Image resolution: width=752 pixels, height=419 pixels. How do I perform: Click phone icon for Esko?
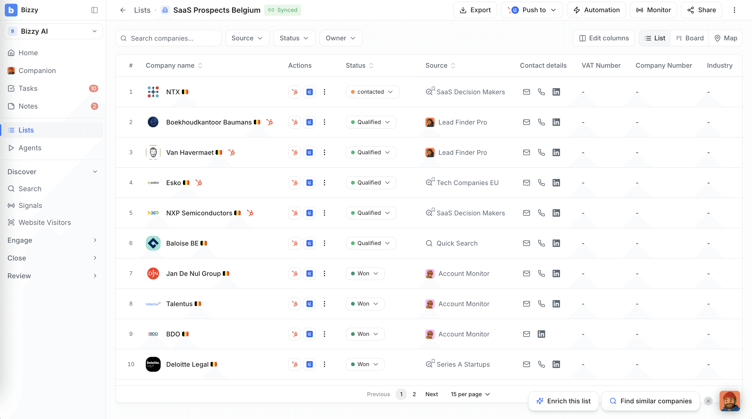[541, 183]
